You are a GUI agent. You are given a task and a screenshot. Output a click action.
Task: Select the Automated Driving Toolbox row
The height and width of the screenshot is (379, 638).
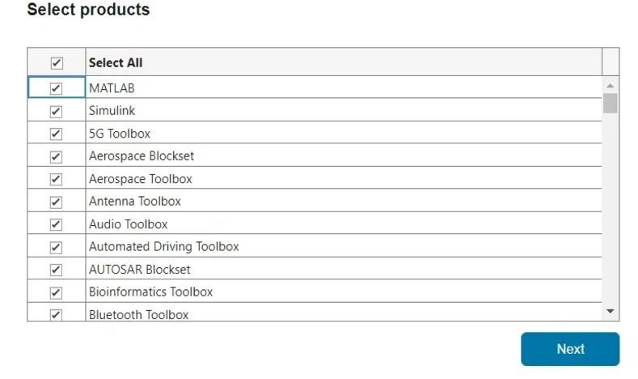click(x=164, y=247)
